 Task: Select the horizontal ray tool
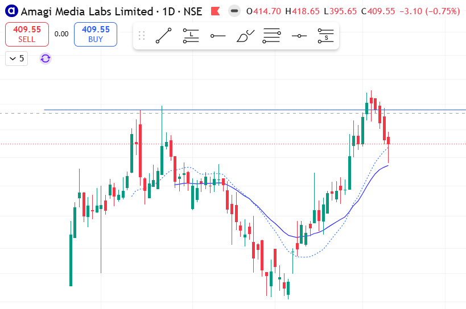tap(218, 36)
